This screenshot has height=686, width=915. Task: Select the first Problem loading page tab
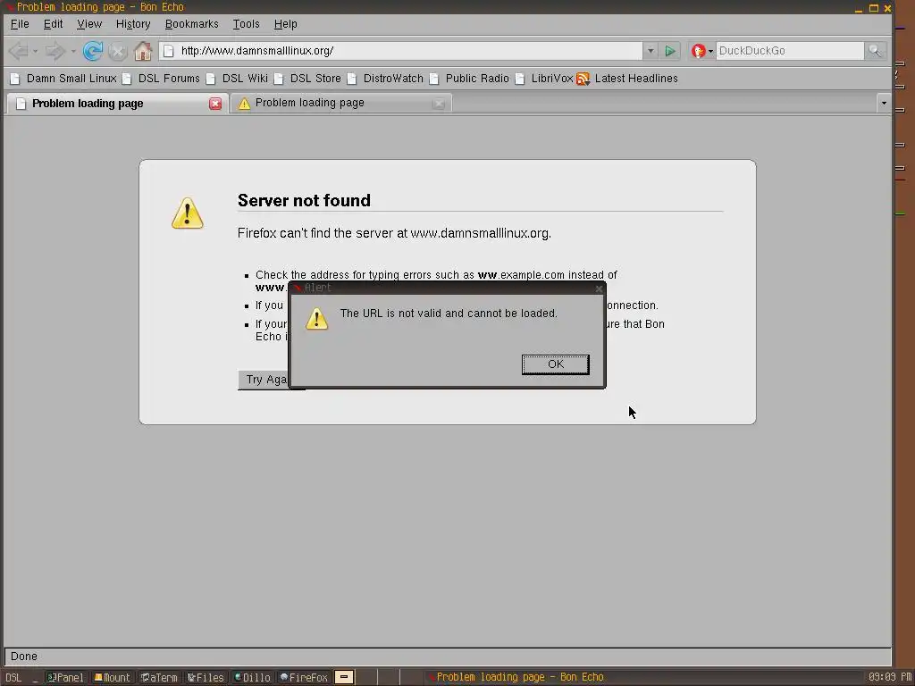point(117,104)
